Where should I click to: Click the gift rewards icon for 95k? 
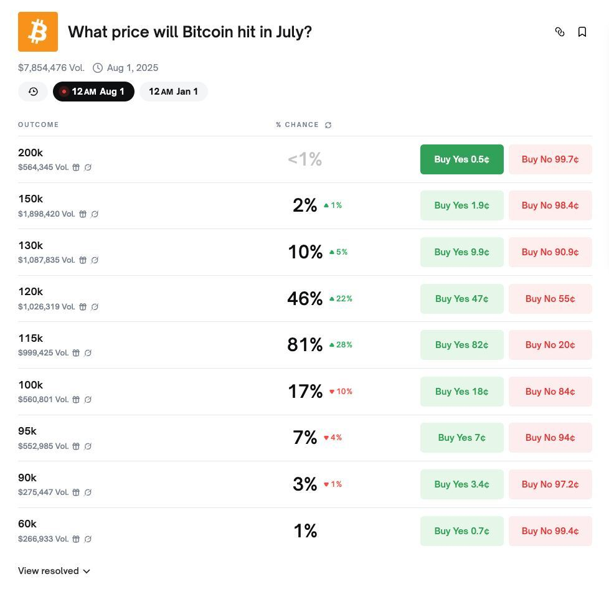pyautogui.click(x=76, y=446)
